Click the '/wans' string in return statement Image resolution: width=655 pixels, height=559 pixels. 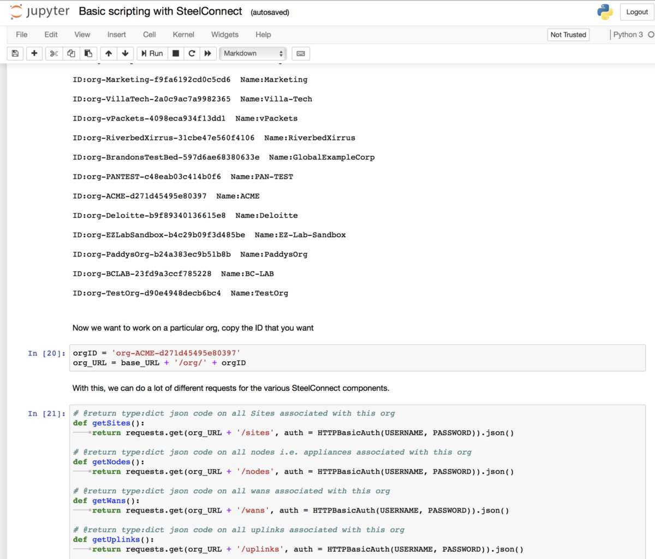(x=253, y=510)
